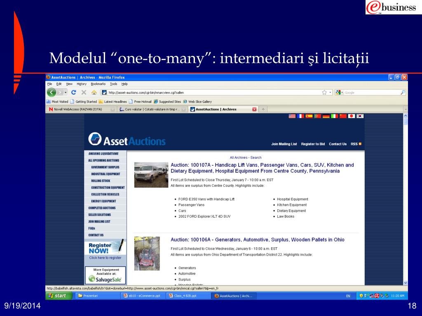
Task: Stop loading with the X icon
Action: (x=84, y=93)
